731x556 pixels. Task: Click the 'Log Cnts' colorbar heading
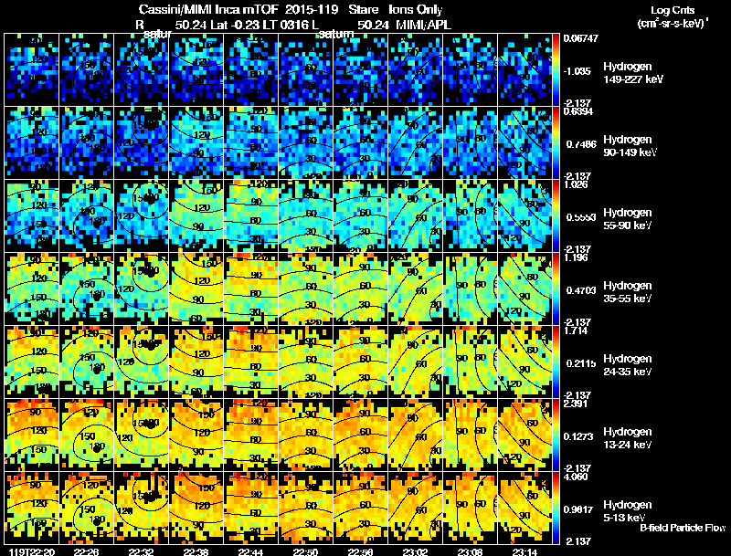pyautogui.click(x=673, y=10)
